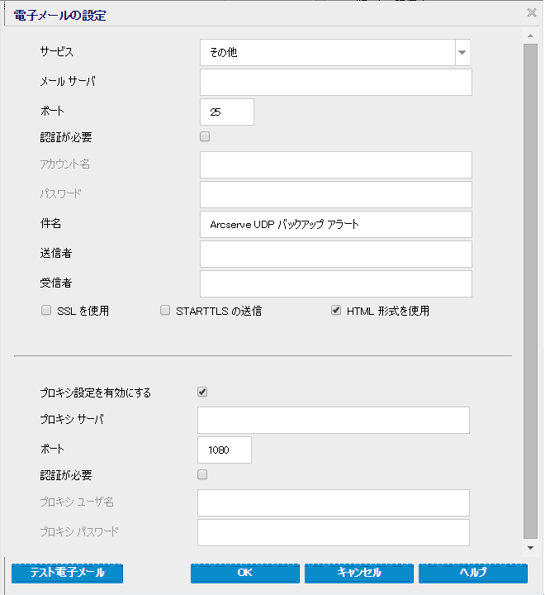545x595 pixels.
Task: Click the mail ポート field showing 25
Action: (226, 112)
